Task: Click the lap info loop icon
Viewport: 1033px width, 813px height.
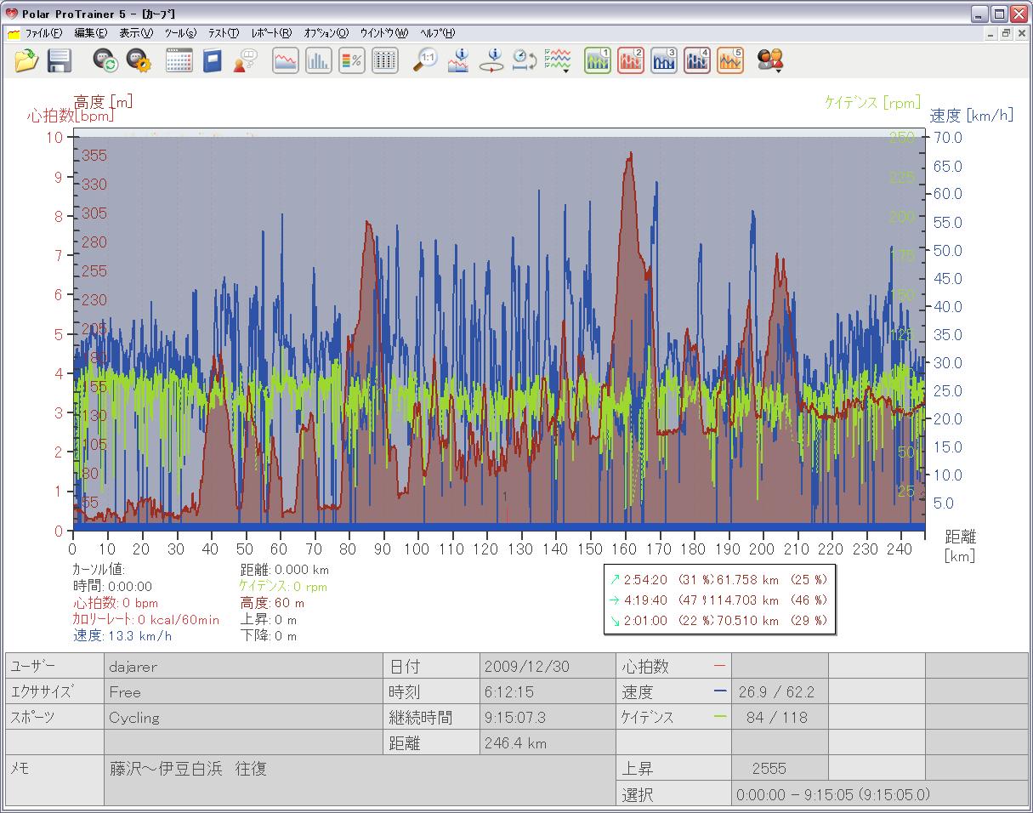Action: 491,60
